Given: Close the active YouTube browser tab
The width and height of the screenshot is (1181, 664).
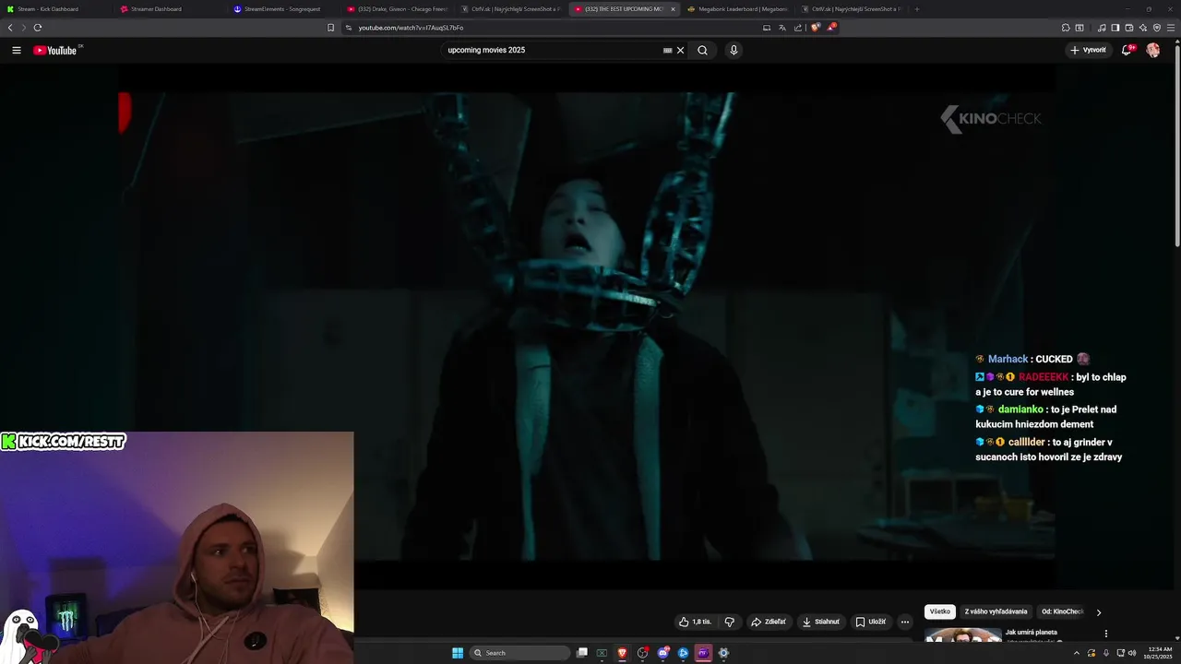Looking at the screenshot, I should coord(673,9).
